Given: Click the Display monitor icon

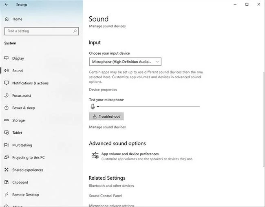Looking at the screenshot, I should click(x=7, y=58).
